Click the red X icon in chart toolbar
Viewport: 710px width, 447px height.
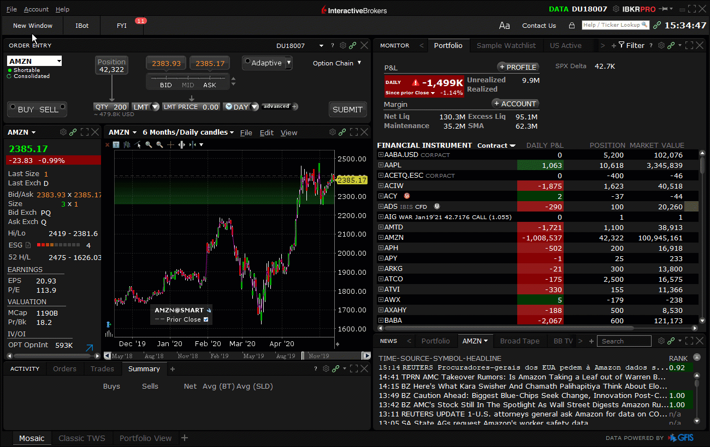107,144
